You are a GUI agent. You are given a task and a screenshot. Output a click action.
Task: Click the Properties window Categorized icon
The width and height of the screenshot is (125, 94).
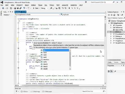point(109,72)
